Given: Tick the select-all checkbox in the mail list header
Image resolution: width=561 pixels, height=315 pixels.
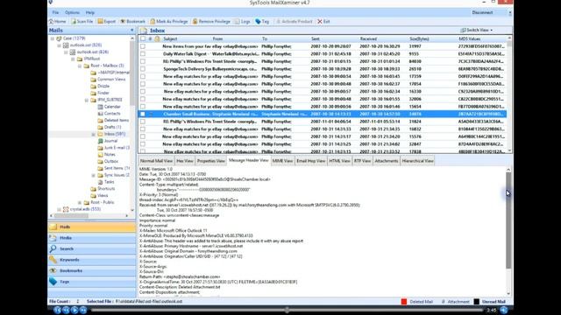Looking at the screenshot, I should pos(143,38).
